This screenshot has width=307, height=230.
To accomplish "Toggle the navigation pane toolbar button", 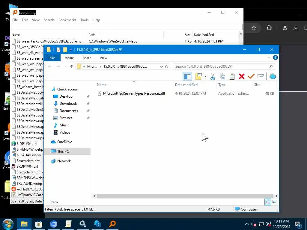I will [187, 76].
